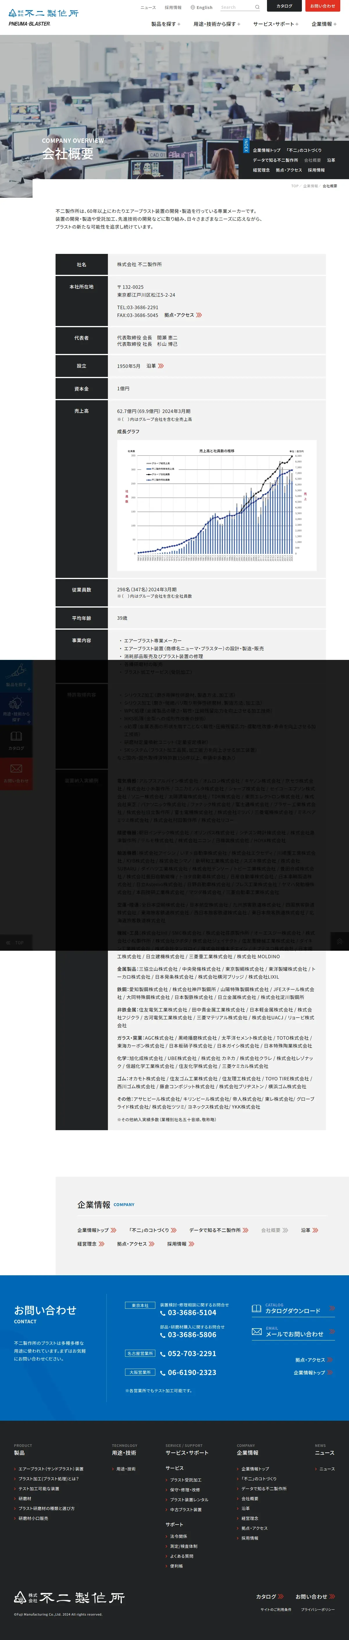This screenshot has height=1640, width=349.
Task: Click arrow link データで知る不二製作所 in COMPANY section
Action: [x=219, y=1230]
